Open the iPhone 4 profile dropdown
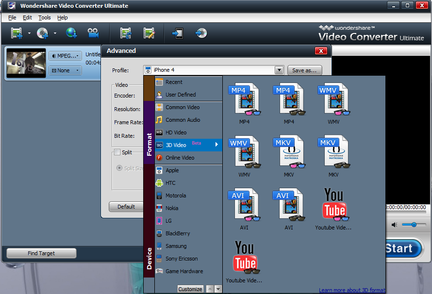 tap(279, 70)
